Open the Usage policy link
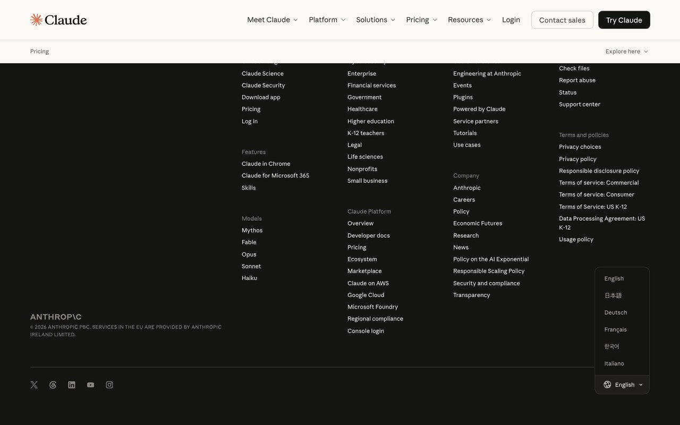Screen dimensions: 680x425 (x=576, y=239)
